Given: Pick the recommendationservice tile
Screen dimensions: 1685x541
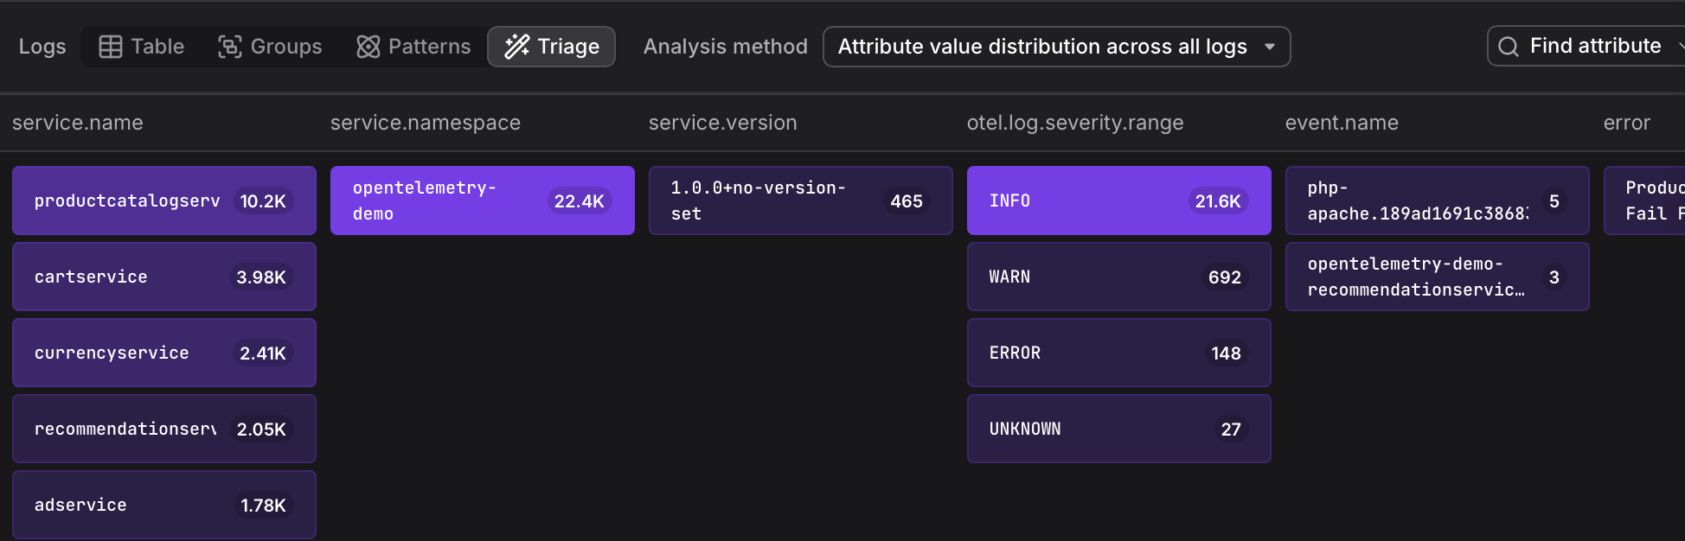Looking at the screenshot, I should pos(163,429).
